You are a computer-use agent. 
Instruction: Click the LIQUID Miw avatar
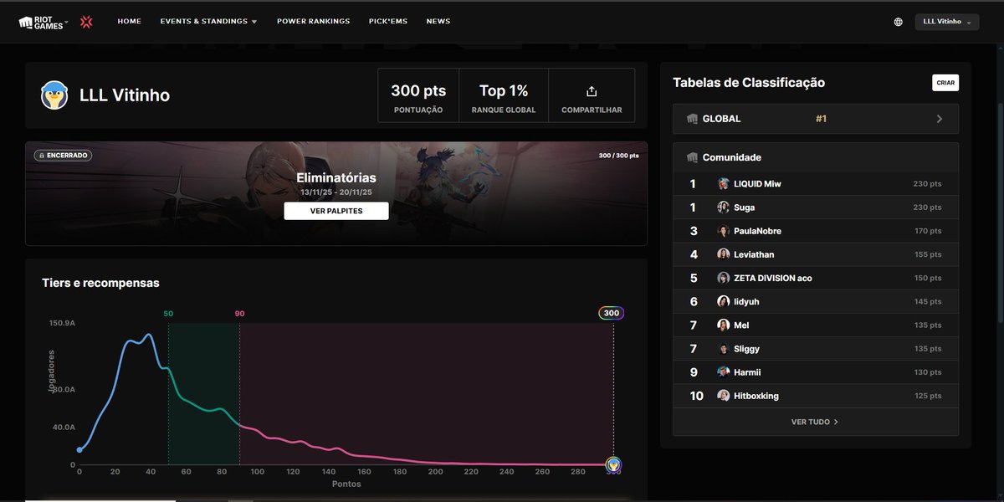point(723,184)
